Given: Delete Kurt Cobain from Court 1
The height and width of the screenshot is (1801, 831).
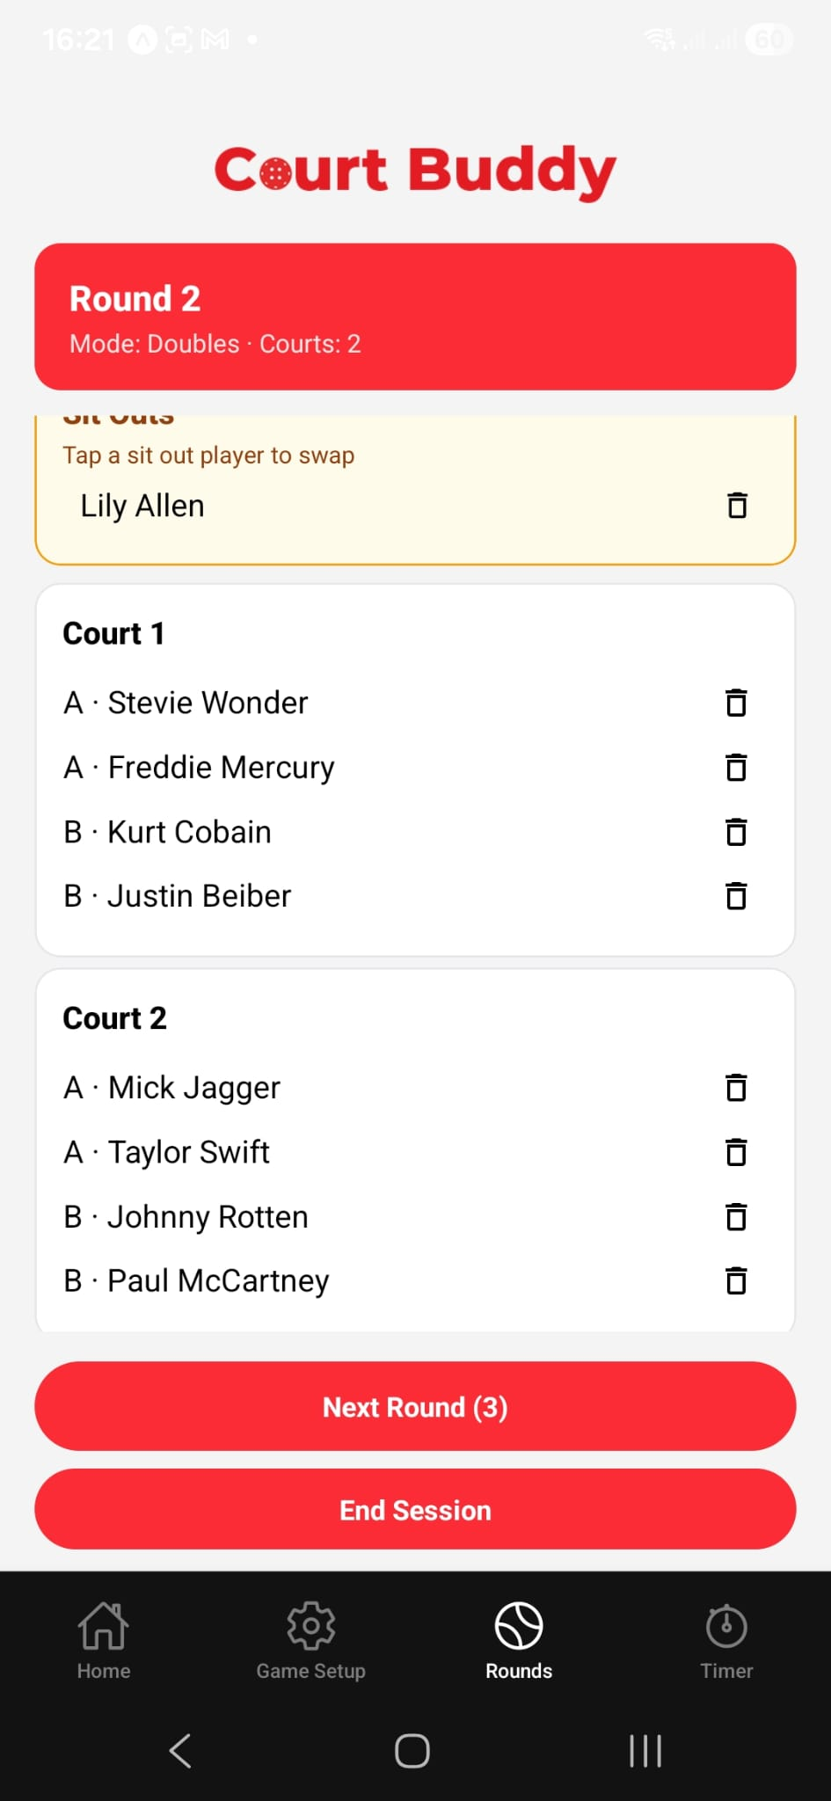Looking at the screenshot, I should click(736, 832).
